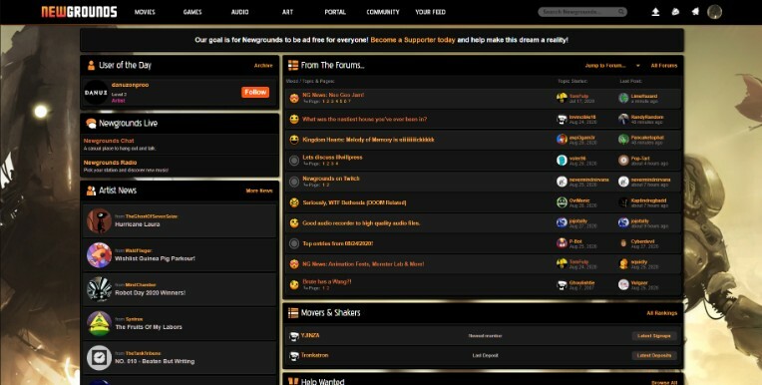The image size is (762, 385).
Task: Open 'The Fruits Of My Labors' news thumbnail
Action: [x=99, y=324]
